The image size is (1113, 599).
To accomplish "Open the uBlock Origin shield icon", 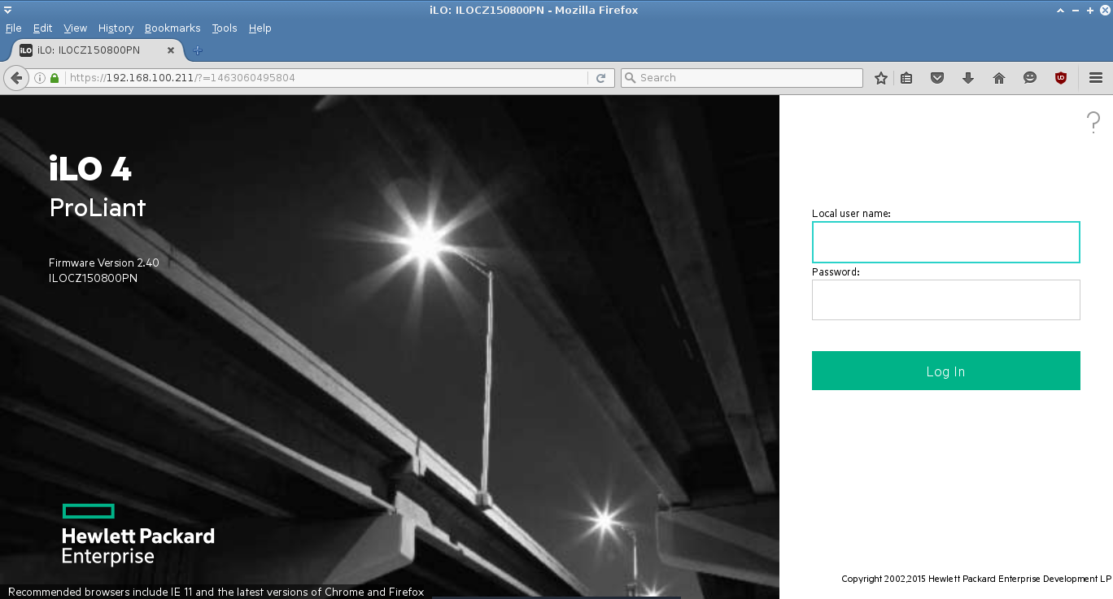I will (1061, 78).
